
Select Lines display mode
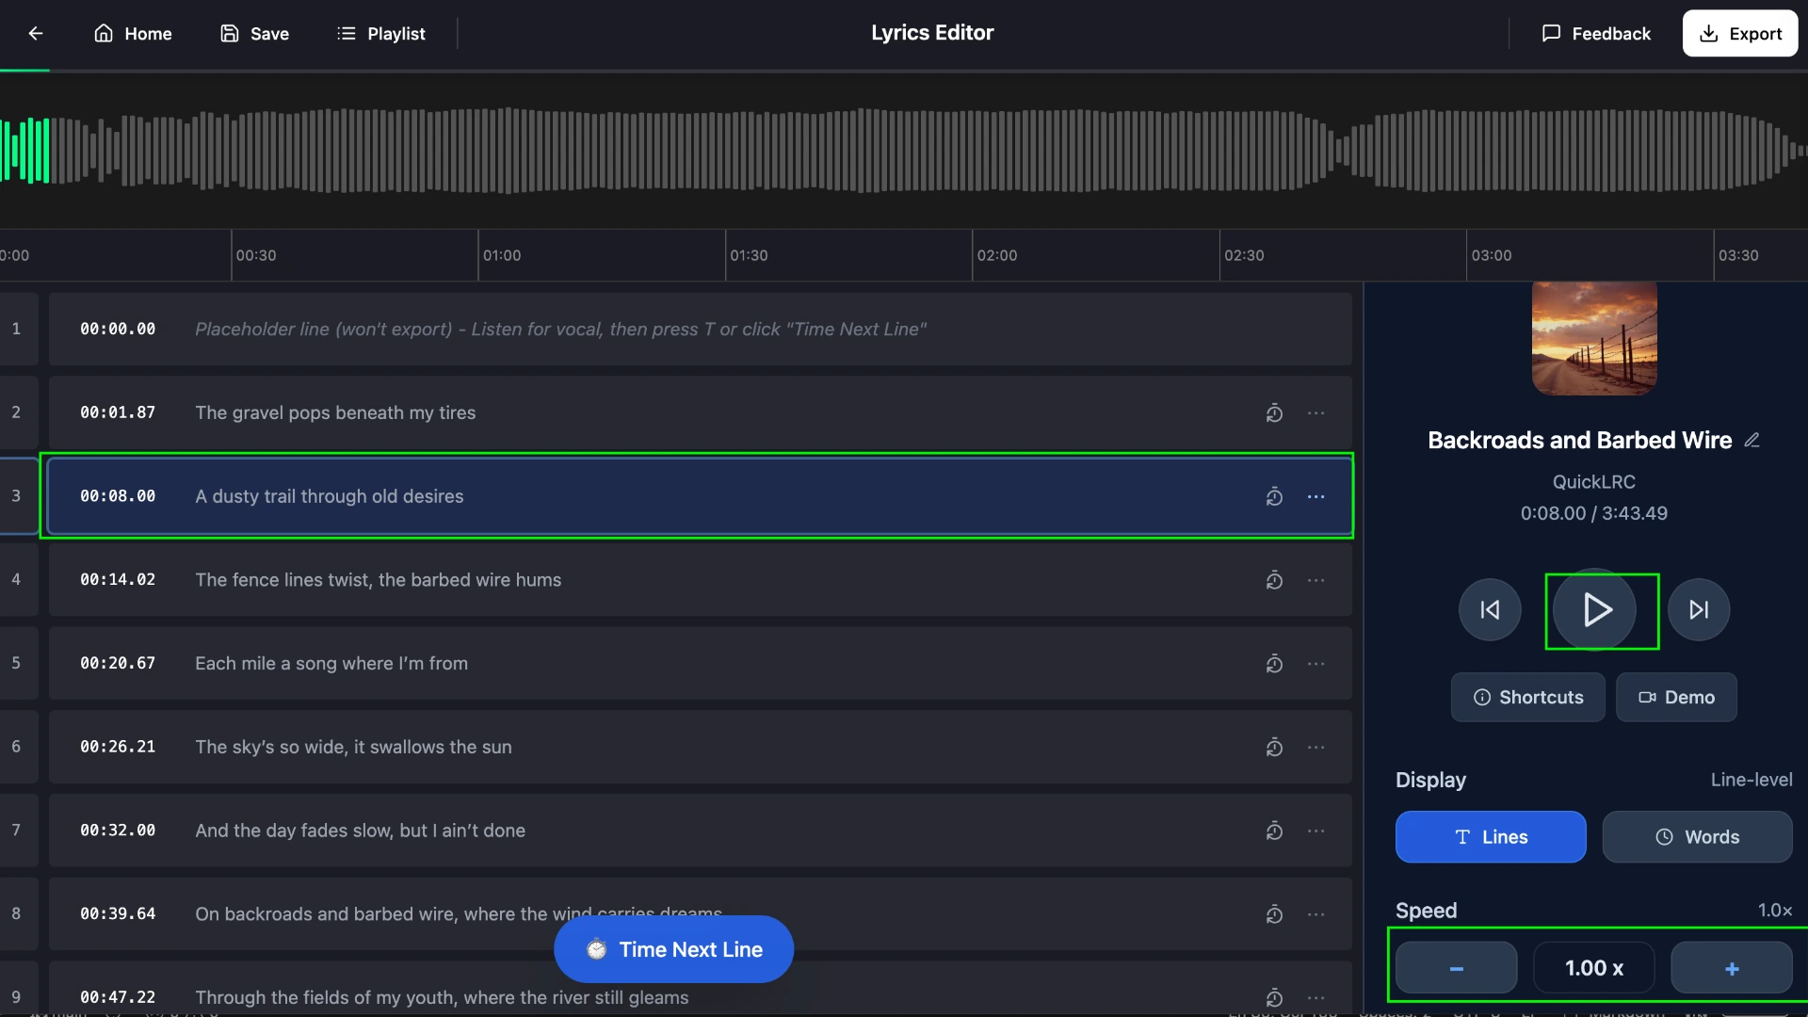(x=1491, y=836)
